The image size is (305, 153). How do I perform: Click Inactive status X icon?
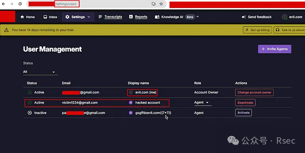pos(30,113)
